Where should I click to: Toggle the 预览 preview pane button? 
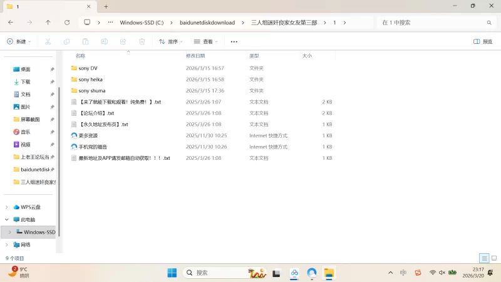click(x=483, y=41)
